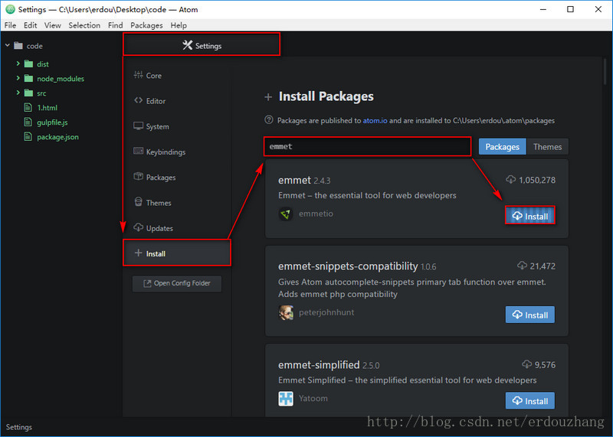
Task: Click the Settings status bar label
Action: tap(18, 427)
